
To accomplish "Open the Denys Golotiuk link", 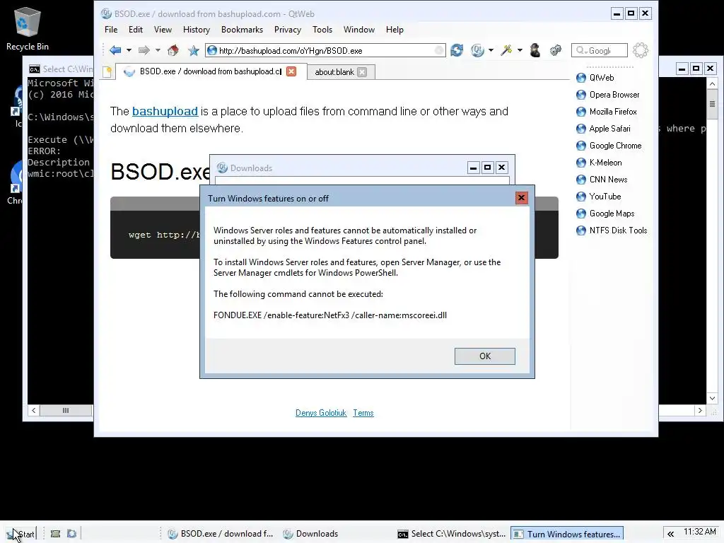I will (x=321, y=413).
